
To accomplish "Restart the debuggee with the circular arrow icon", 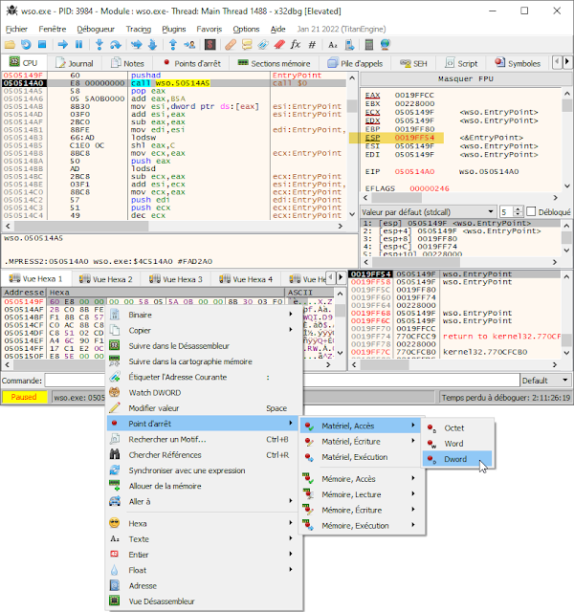I will tap(26, 45).
